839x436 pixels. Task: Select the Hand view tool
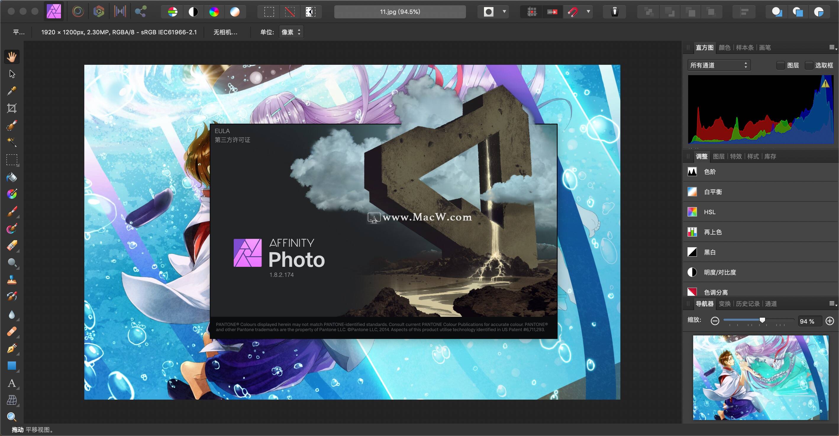click(x=12, y=57)
